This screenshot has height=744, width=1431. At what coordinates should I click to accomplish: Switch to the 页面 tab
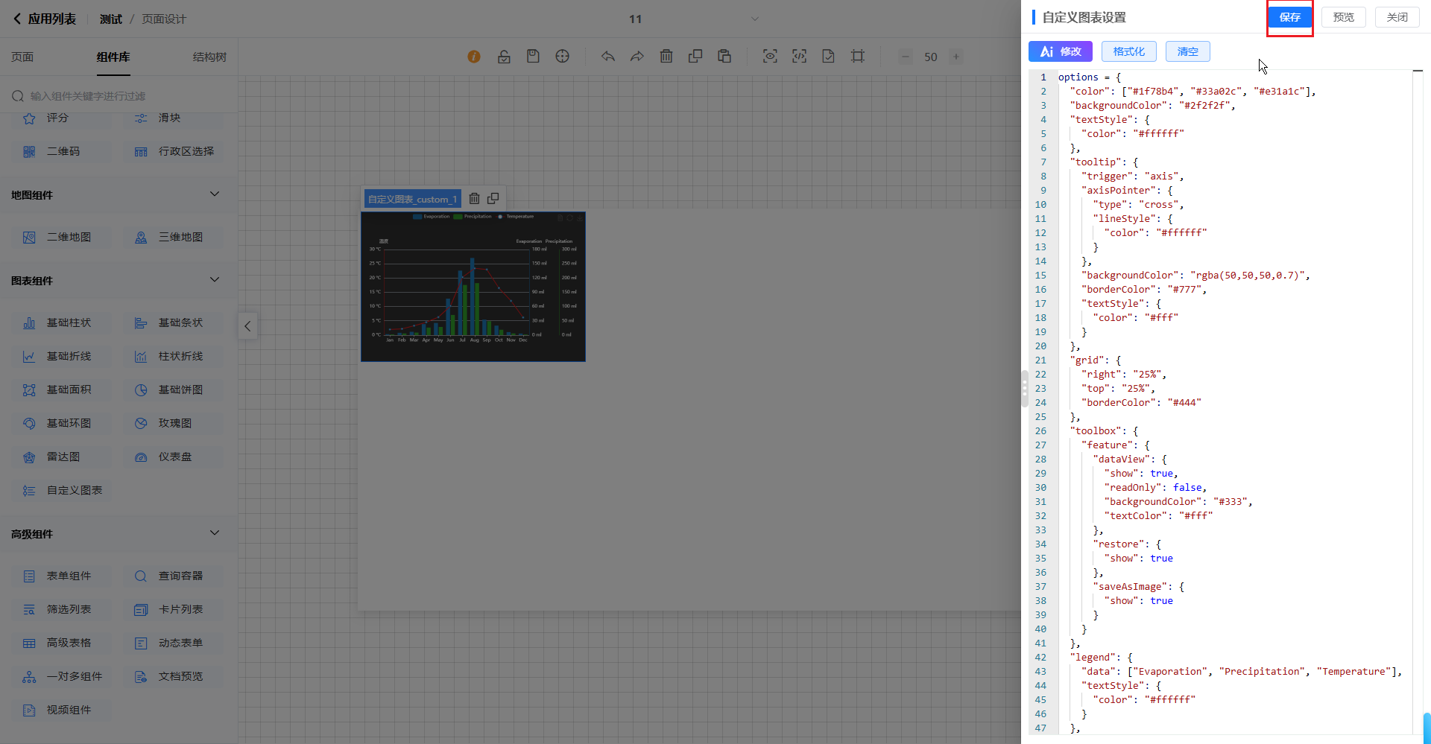click(22, 57)
